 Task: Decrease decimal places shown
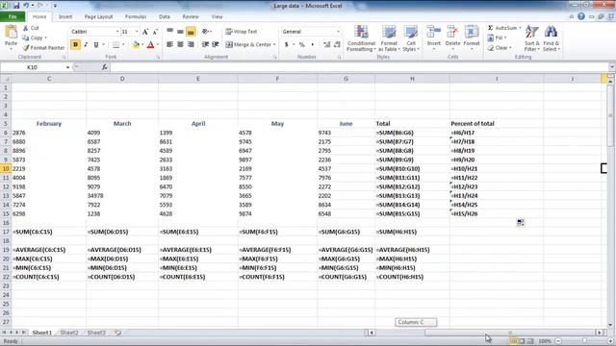337,45
